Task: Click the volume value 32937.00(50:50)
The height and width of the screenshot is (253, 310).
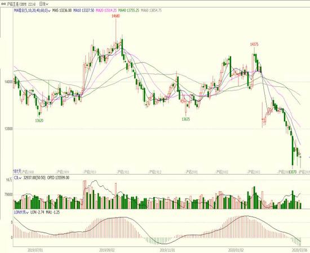Action: (34, 178)
